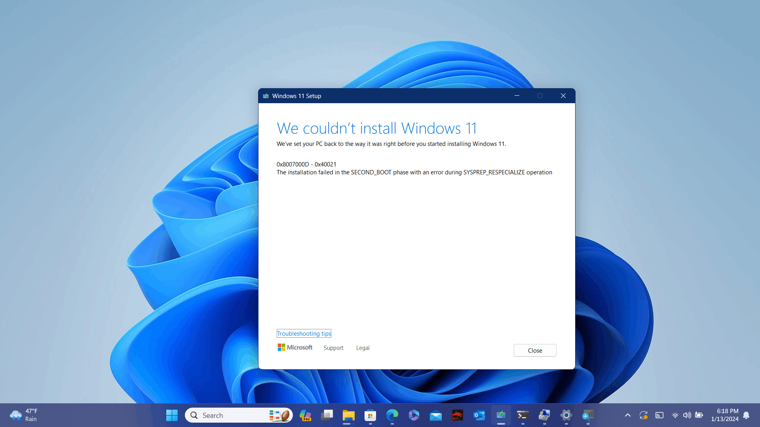This screenshot has width=760, height=427.
Task: Open the Microsoft Store
Action: click(370, 415)
